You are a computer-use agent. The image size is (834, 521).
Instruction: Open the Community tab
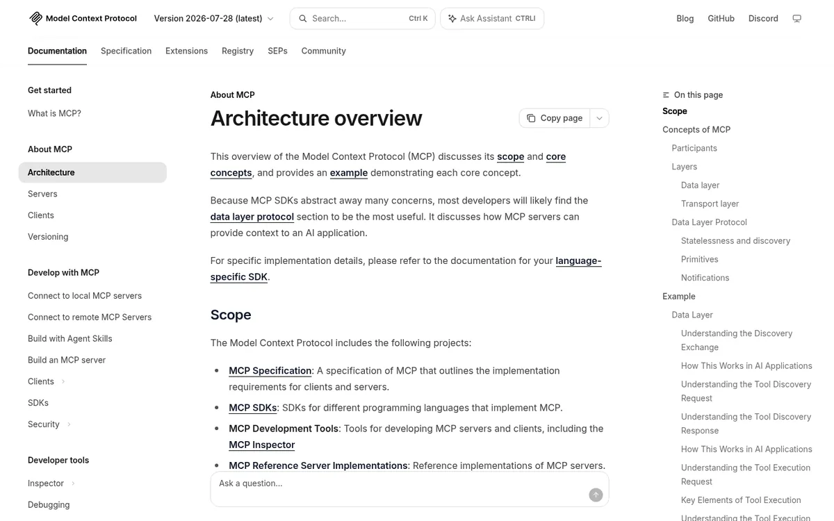pyautogui.click(x=323, y=51)
